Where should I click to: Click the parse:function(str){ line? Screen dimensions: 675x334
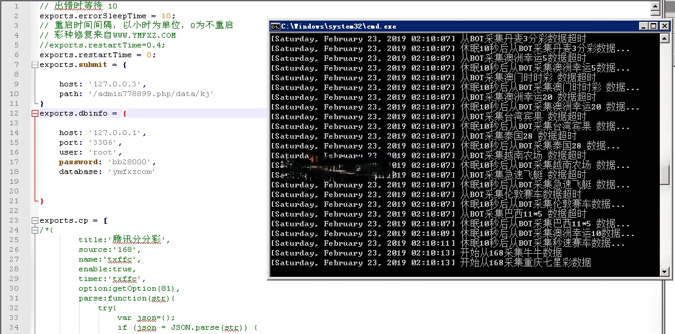tap(126, 298)
